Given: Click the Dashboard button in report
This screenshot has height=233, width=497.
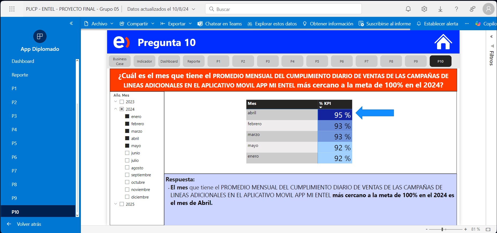Looking at the screenshot, I should tap(169, 61).
